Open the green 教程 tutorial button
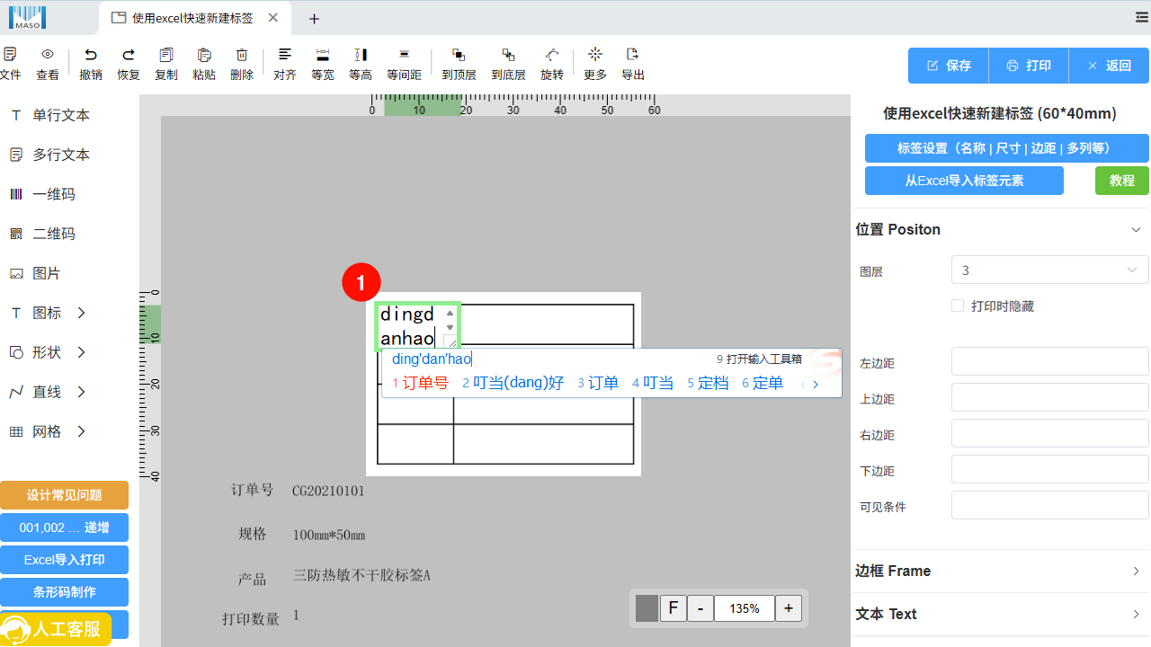Viewport: 1151px width, 647px height. click(1122, 181)
